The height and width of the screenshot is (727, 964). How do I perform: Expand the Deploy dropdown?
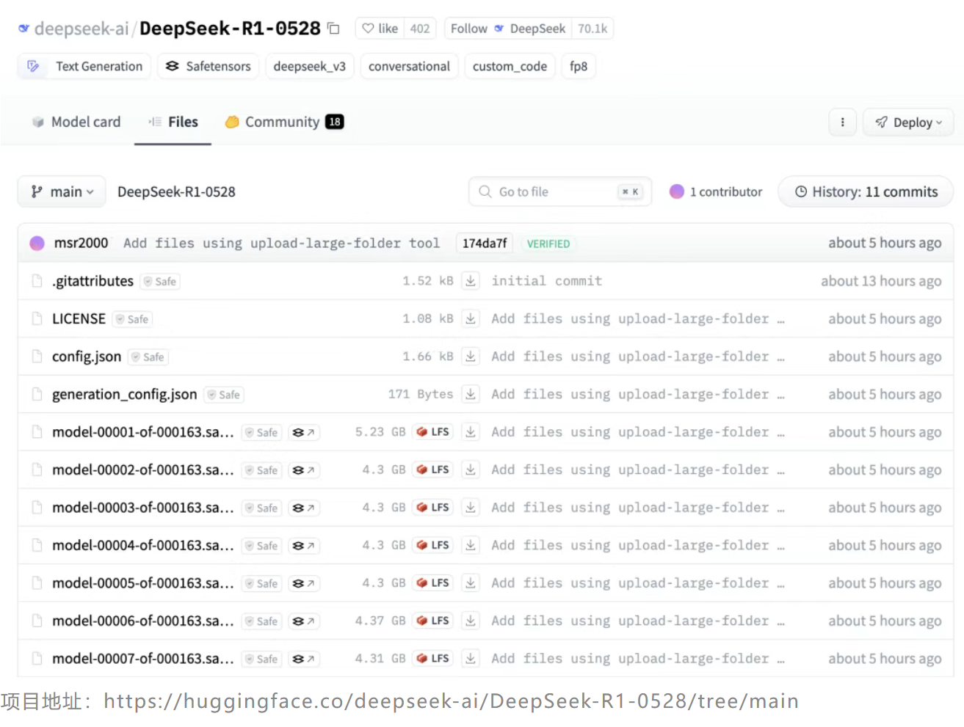point(908,123)
